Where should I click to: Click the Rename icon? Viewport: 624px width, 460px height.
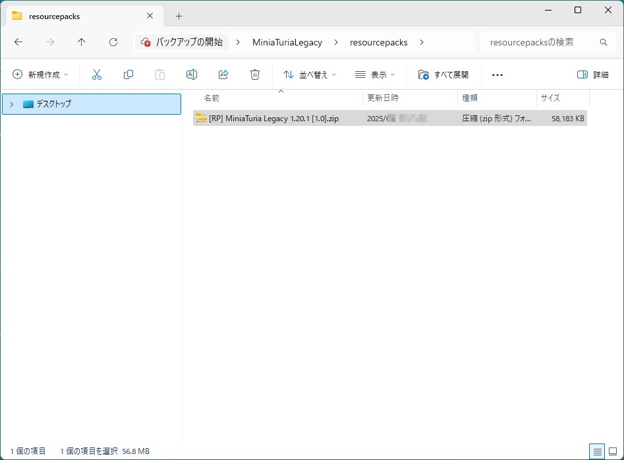coord(192,74)
